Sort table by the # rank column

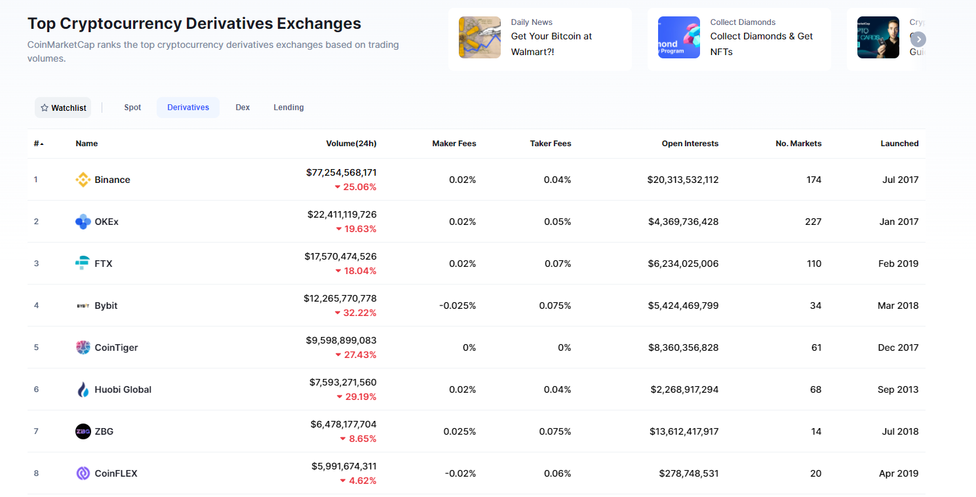pyautogui.click(x=39, y=144)
